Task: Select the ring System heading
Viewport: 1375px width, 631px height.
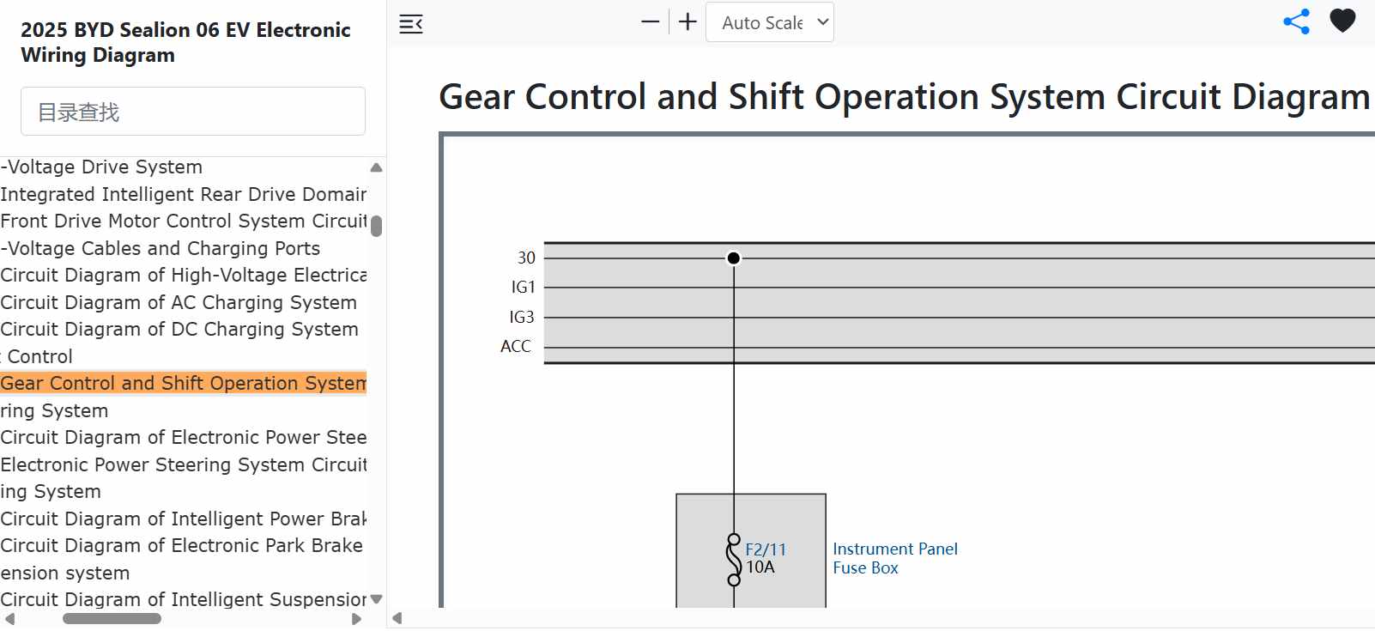Action: pos(54,410)
